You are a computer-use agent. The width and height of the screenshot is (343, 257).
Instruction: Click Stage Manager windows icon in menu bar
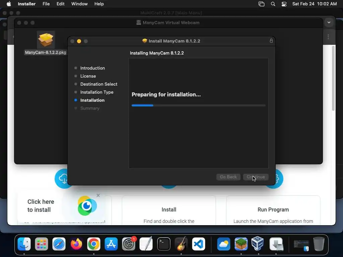[261, 4]
